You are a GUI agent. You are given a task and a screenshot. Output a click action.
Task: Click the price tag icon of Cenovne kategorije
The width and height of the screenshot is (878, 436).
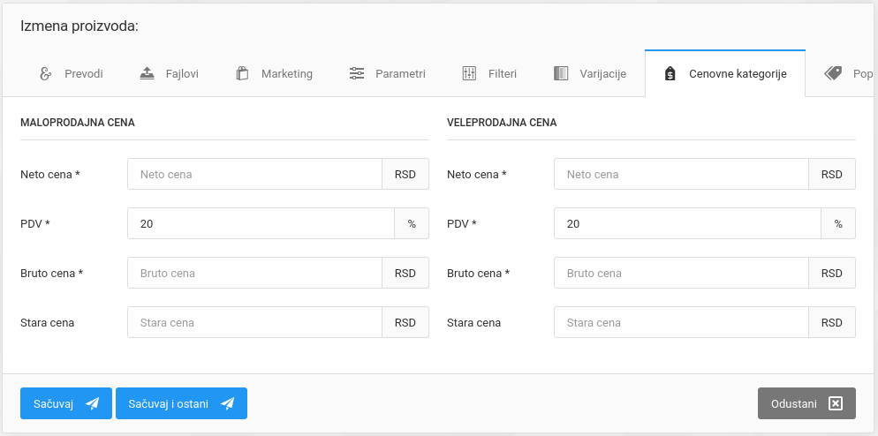670,74
